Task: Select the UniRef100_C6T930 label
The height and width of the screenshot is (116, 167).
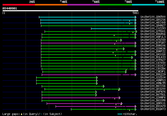Action: click(153, 63)
